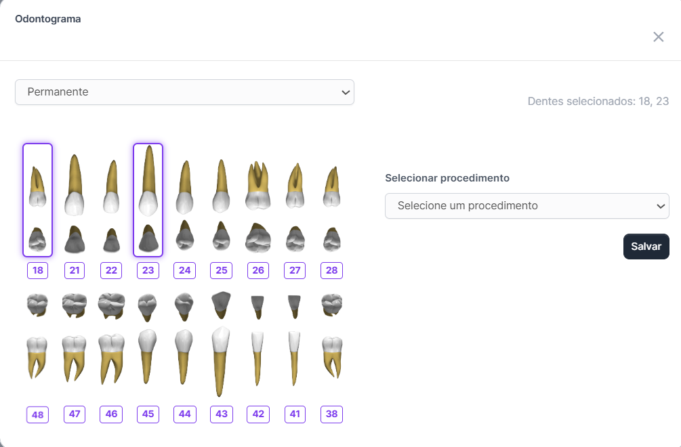Open the Selecione um procedimento dropdown
This screenshot has height=447, width=681.
[527, 206]
